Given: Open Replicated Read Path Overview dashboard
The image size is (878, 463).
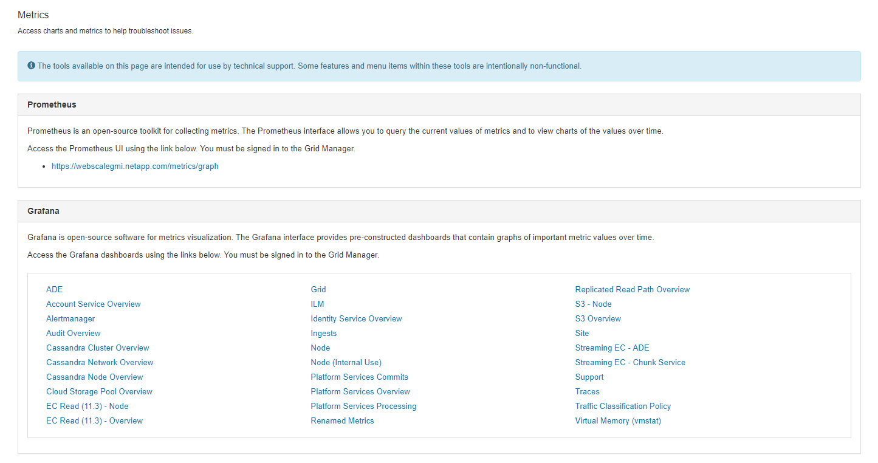Looking at the screenshot, I should pyautogui.click(x=633, y=289).
